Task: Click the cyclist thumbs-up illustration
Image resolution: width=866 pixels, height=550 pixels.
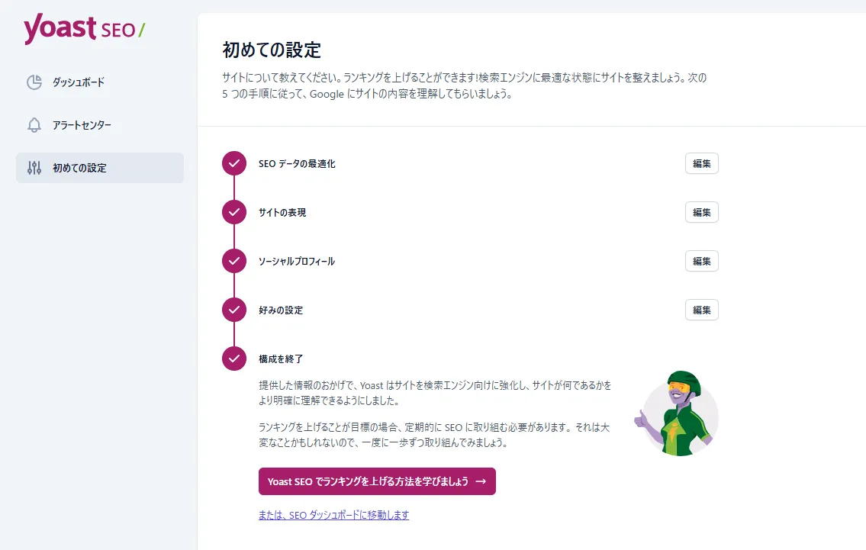Action: click(x=677, y=413)
